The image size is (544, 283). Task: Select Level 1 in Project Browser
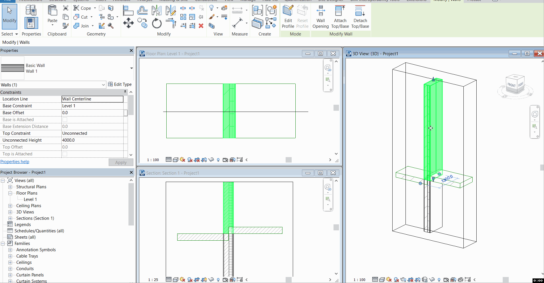(x=30, y=199)
